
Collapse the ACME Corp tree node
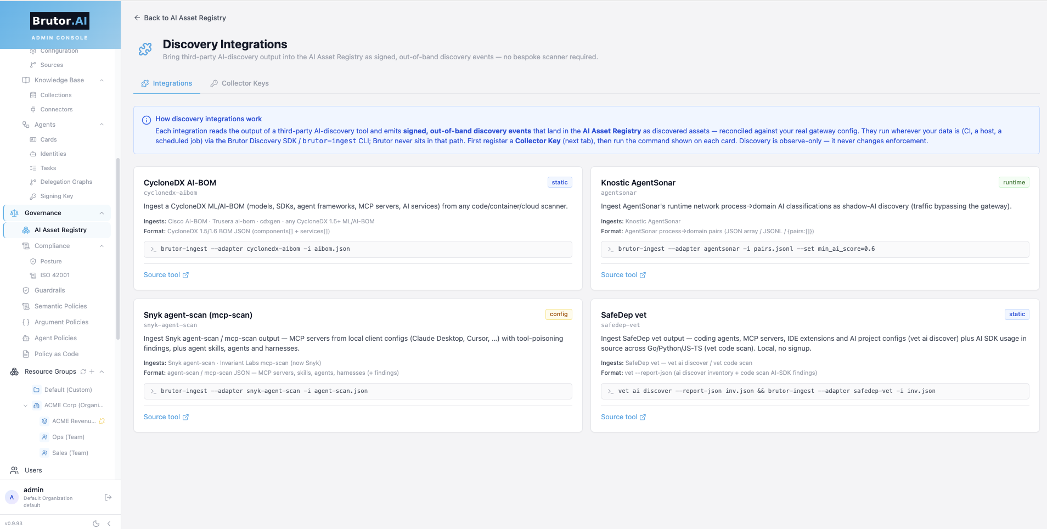25,406
